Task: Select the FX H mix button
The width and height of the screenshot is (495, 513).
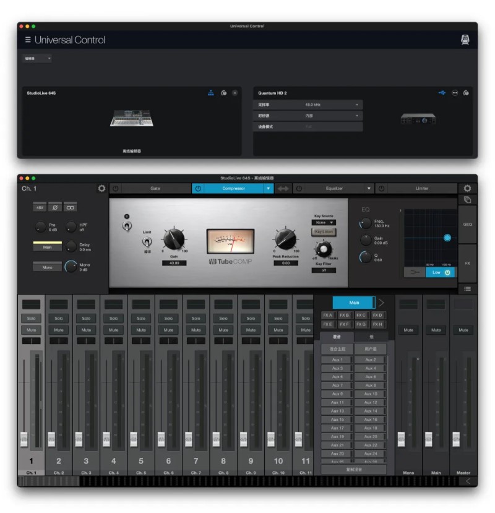Action: coord(377,324)
